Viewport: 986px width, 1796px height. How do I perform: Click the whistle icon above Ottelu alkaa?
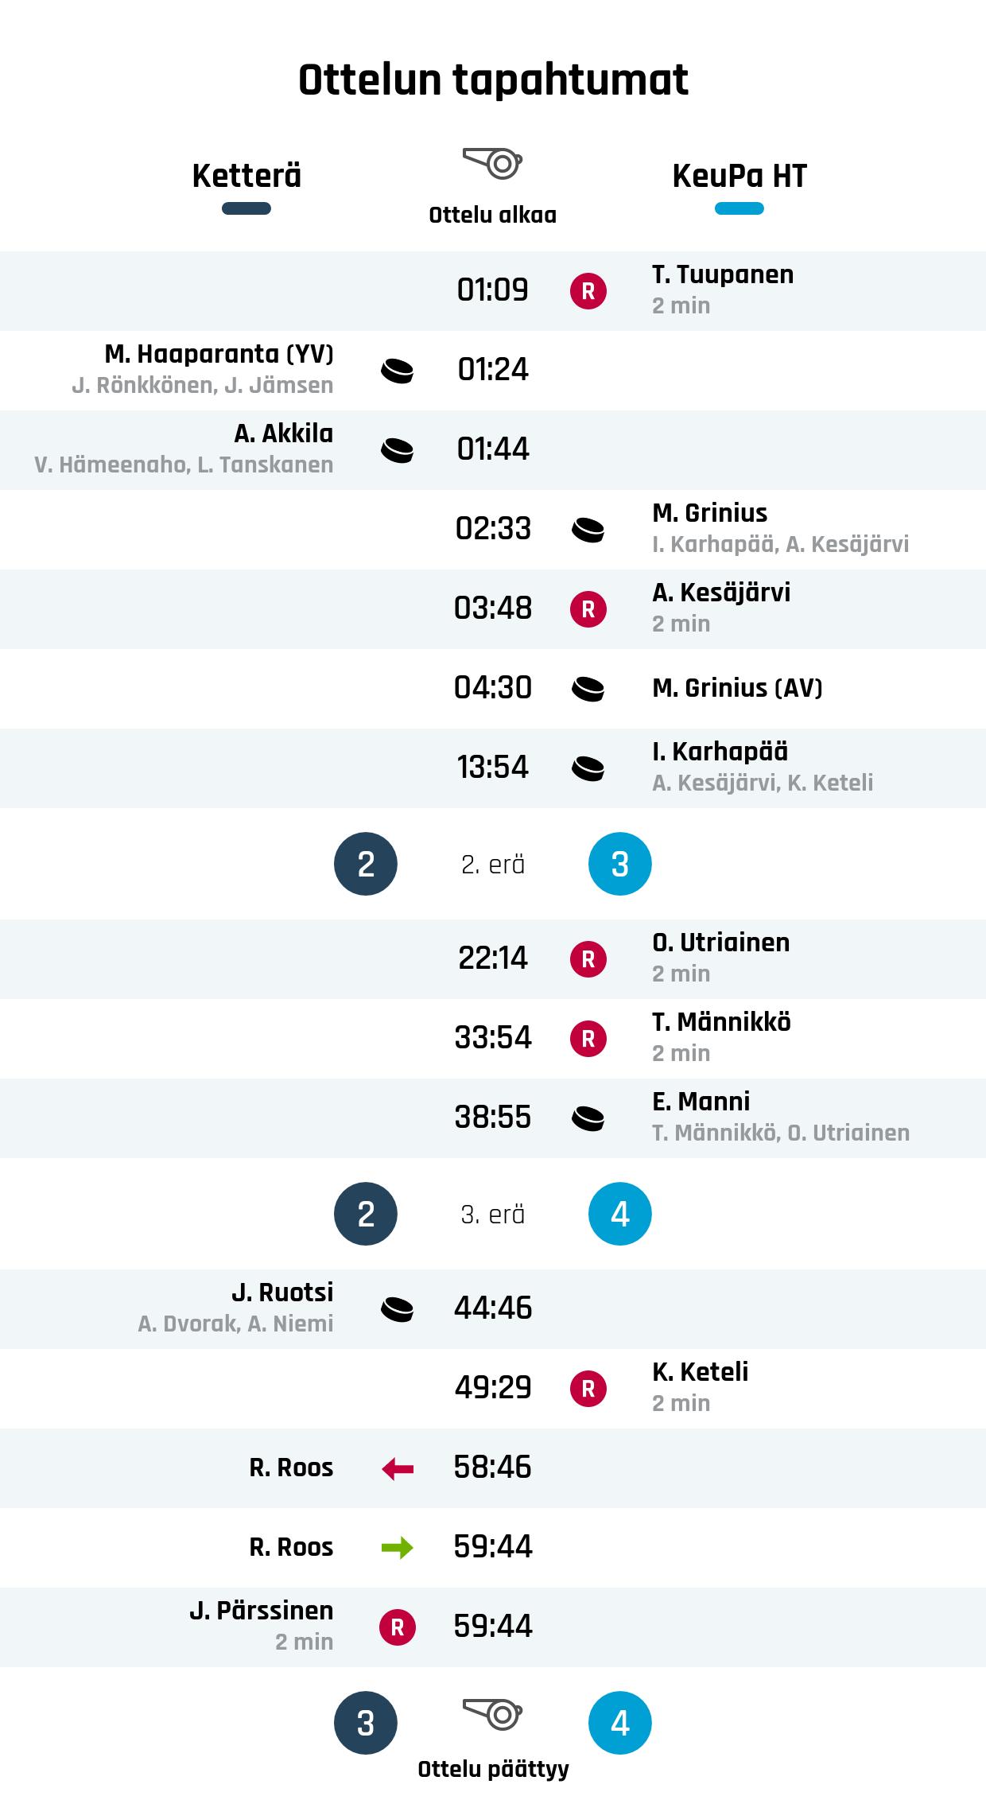[492, 163]
